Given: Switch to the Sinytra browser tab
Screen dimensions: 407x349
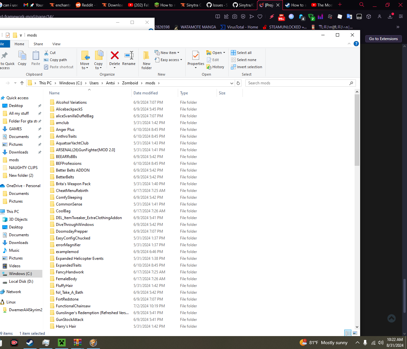Looking at the screenshot, I should [x=191, y=5].
